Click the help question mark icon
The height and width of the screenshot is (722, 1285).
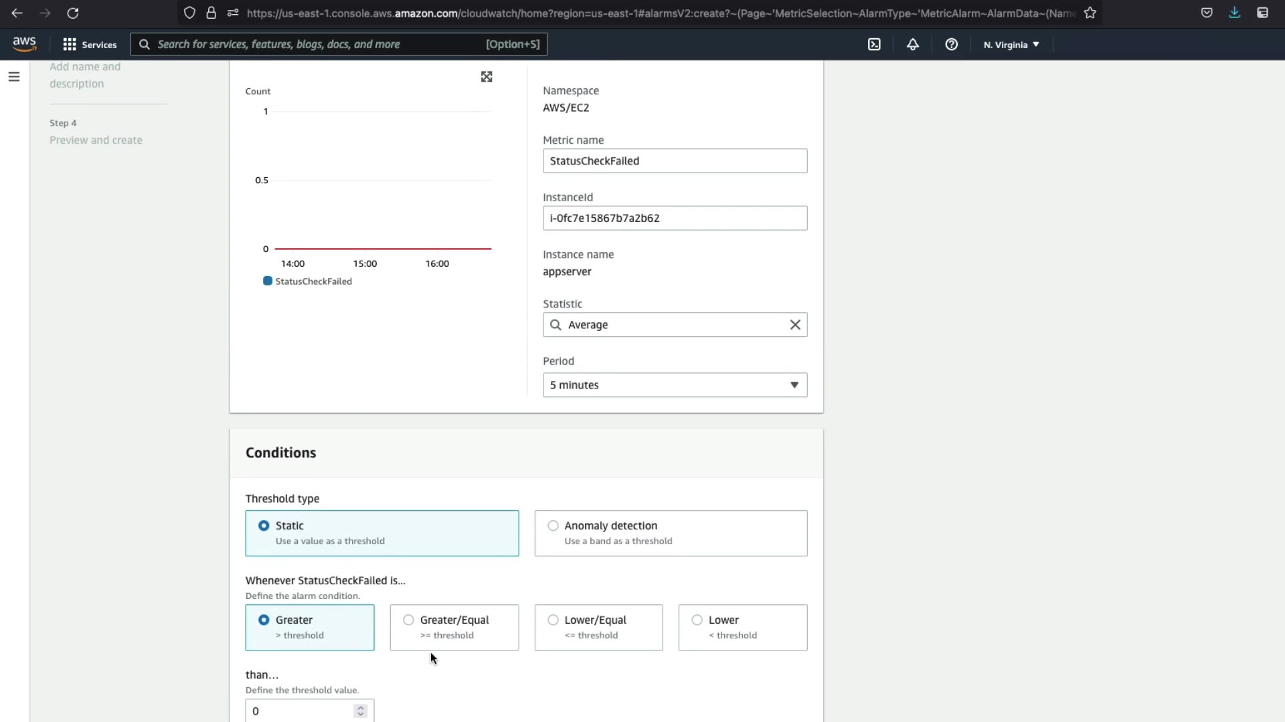[951, 44]
